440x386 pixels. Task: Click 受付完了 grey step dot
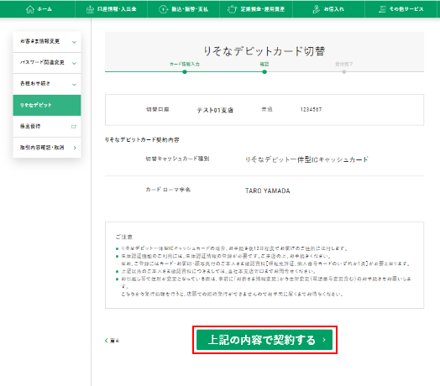pyautogui.click(x=344, y=72)
